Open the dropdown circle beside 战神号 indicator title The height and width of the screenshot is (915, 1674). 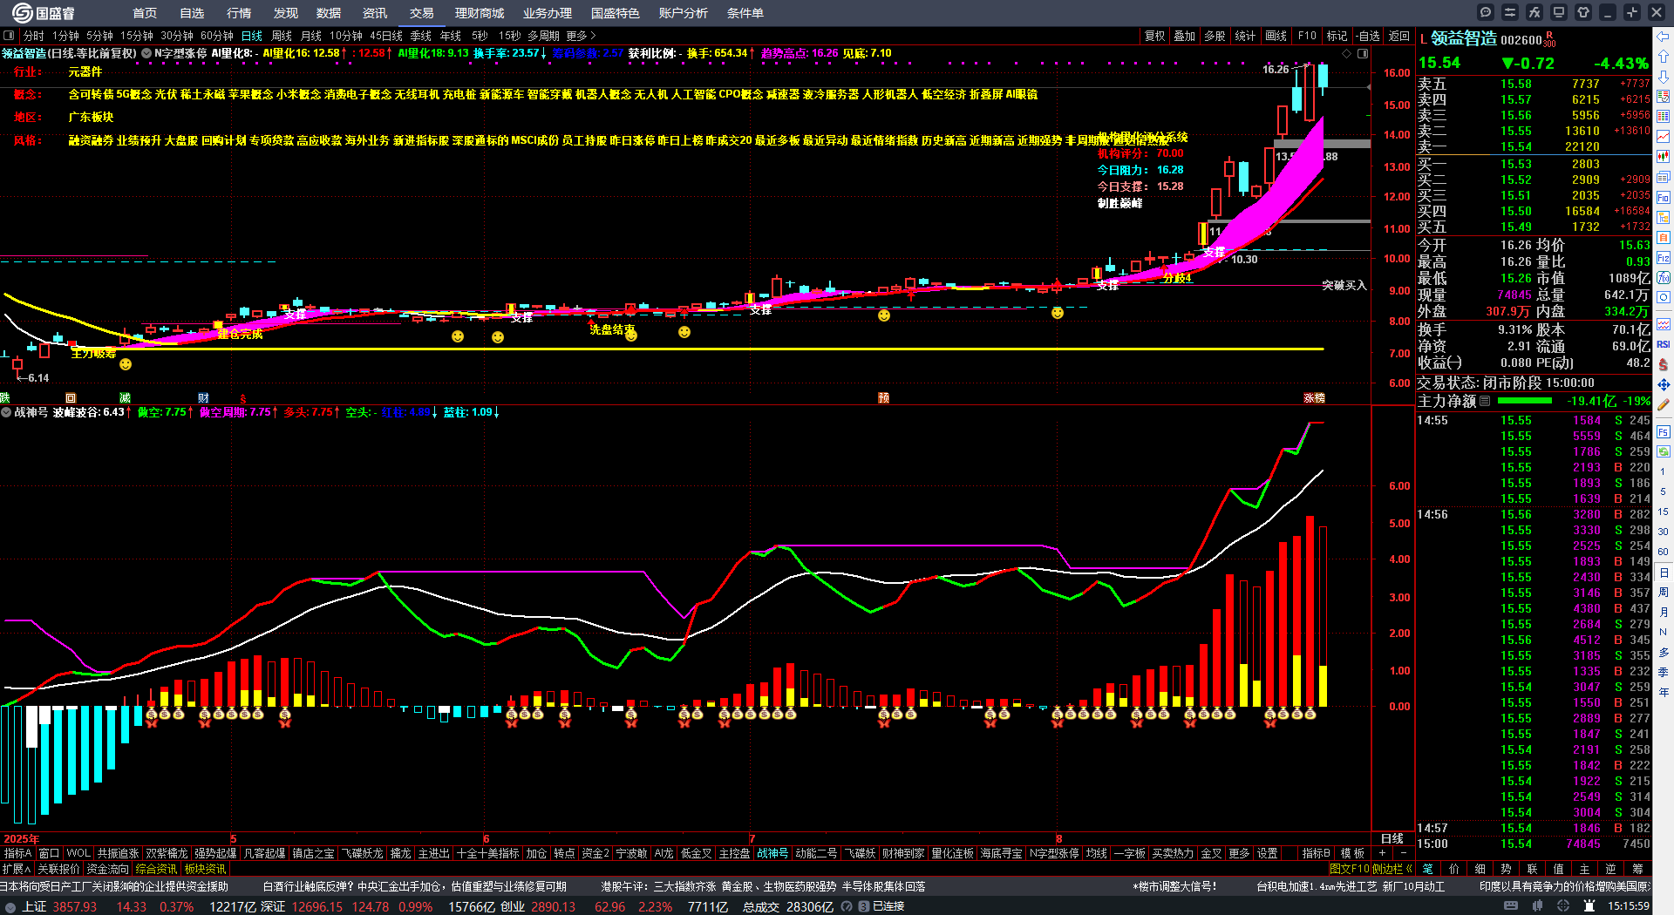click(6, 412)
